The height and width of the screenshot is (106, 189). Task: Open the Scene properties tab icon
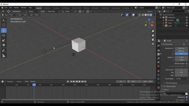[159, 62]
